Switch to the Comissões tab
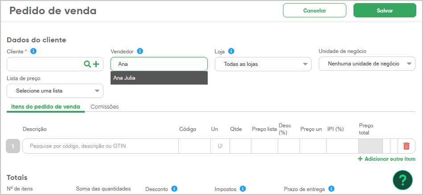 click(x=105, y=107)
